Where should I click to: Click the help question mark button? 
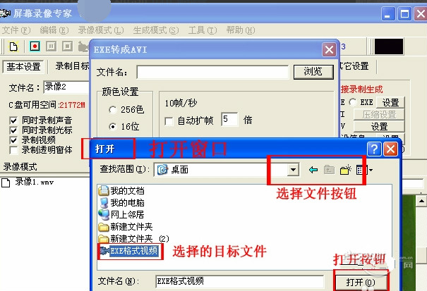pos(374,149)
